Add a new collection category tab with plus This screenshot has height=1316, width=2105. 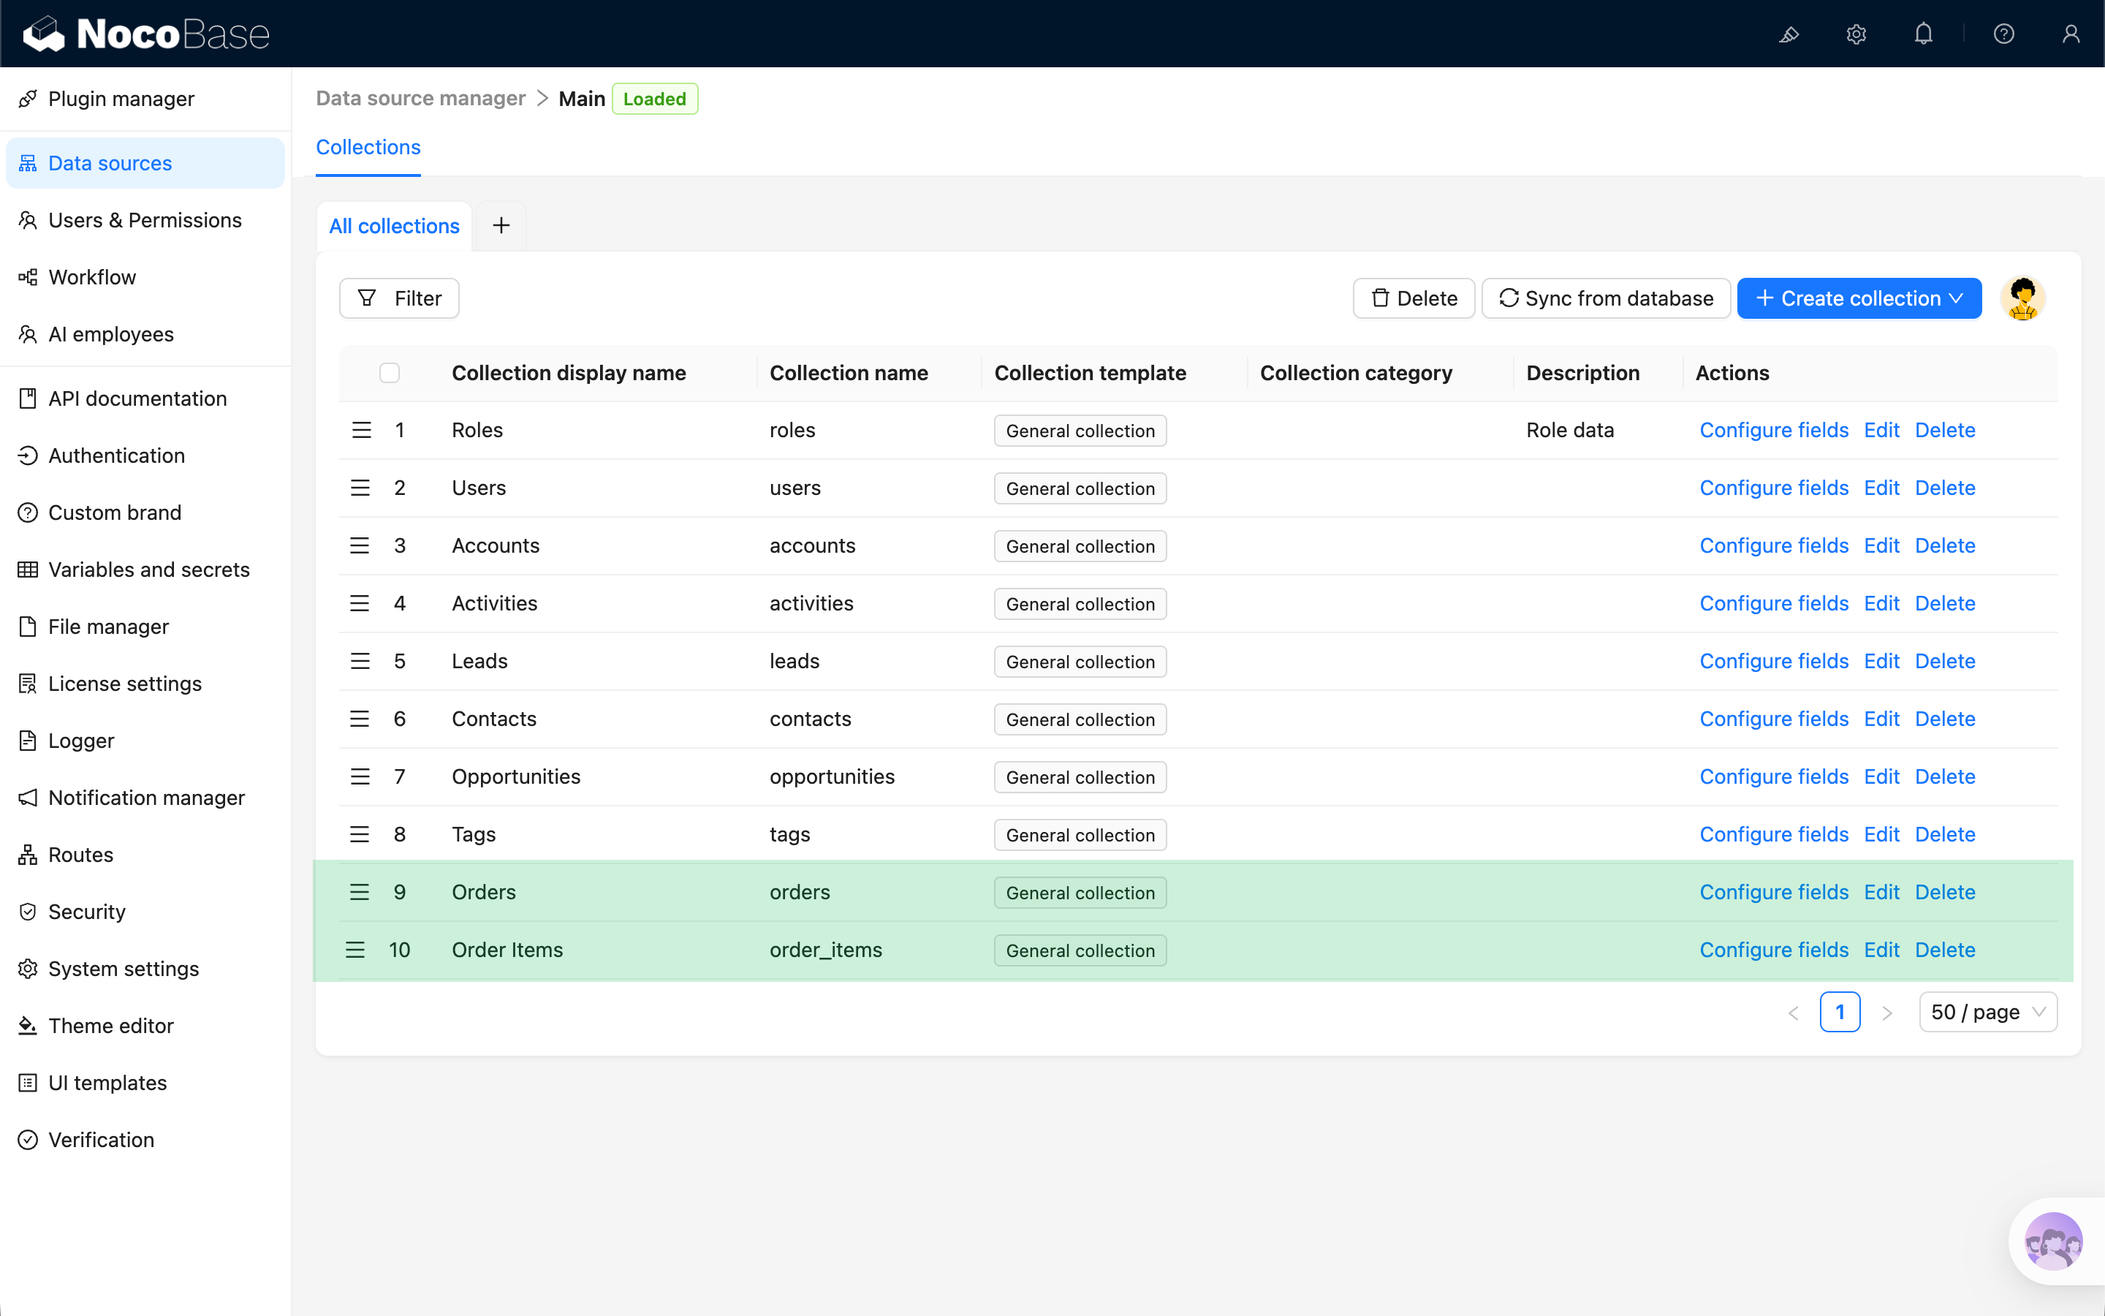(500, 225)
